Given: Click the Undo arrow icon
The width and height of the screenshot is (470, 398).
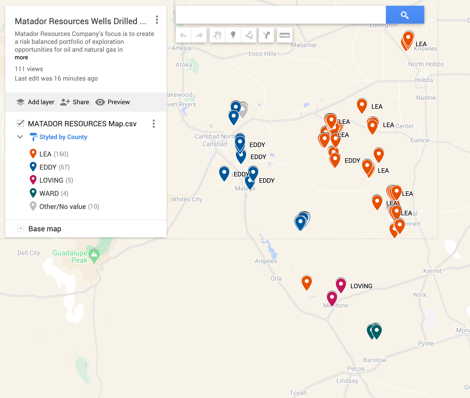Looking at the screenshot, I should tap(183, 35).
